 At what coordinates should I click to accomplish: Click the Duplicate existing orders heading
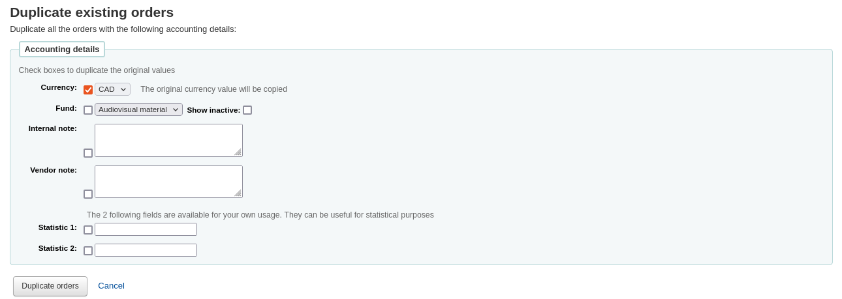(91, 12)
